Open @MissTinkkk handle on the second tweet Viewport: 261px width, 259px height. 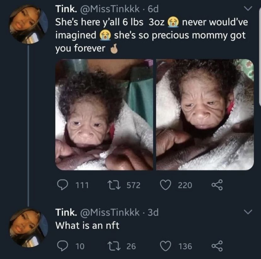tap(110, 212)
